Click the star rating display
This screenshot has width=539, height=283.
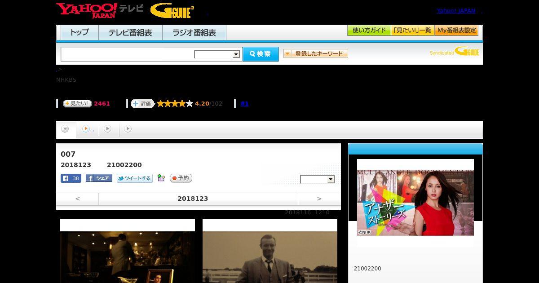tap(175, 104)
